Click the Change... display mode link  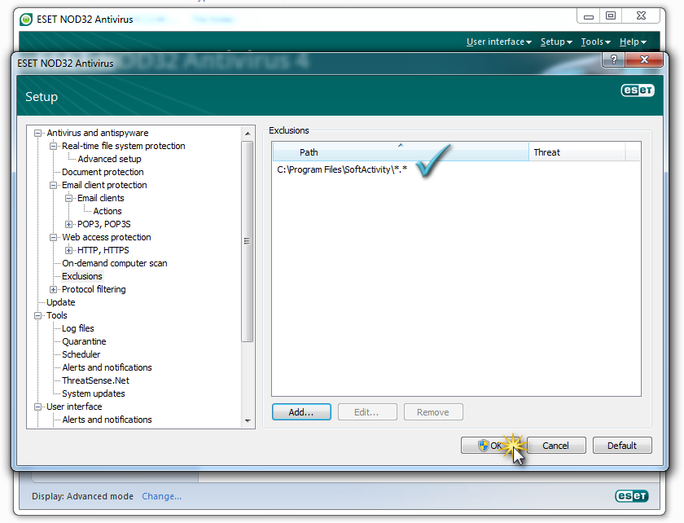161,496
